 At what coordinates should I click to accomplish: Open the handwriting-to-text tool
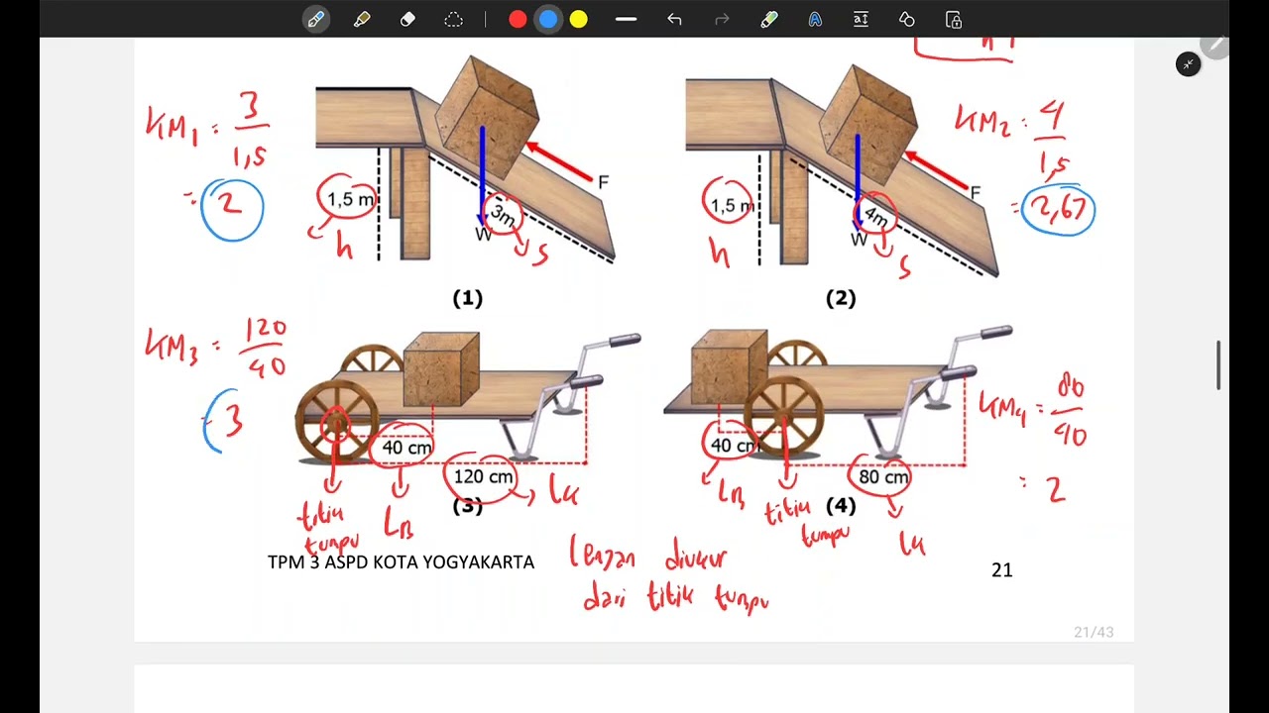point(815,20)
